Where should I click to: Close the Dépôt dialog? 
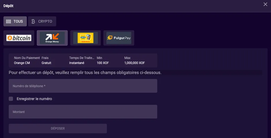265,4
